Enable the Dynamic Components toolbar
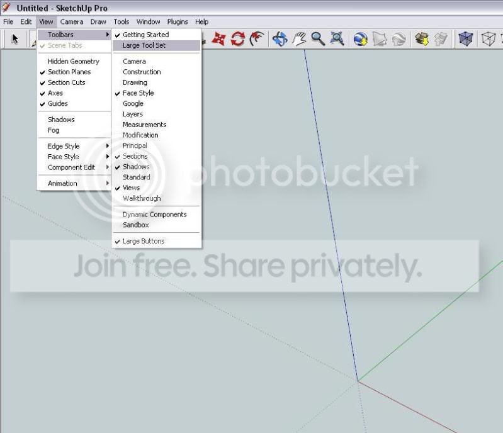This screenshot has height=433, width=503. pyautogui.click(x=157, y=214)
